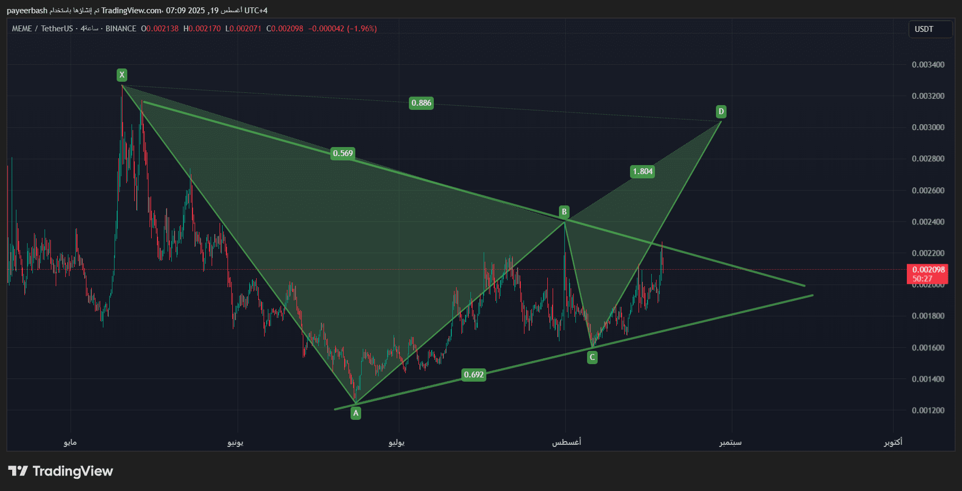Viewport: 962px width, 491px height.
Task: Click the 0.001400 price axis label
Action: [x=928, y=379]
